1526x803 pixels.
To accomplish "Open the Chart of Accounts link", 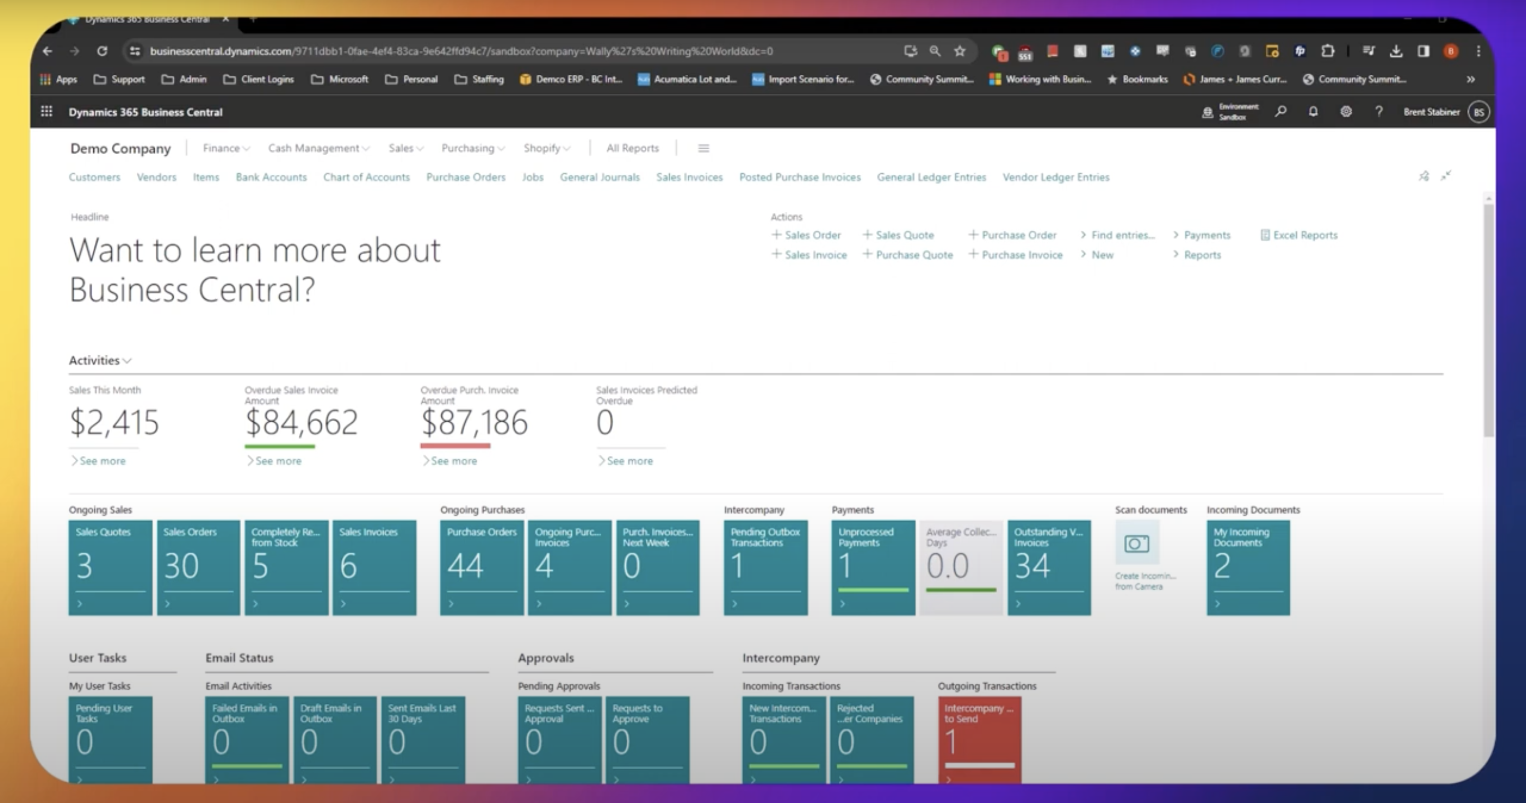I will (x=366, y=177).
